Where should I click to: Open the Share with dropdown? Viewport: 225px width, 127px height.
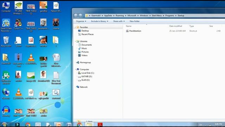[x=119, y=21]
